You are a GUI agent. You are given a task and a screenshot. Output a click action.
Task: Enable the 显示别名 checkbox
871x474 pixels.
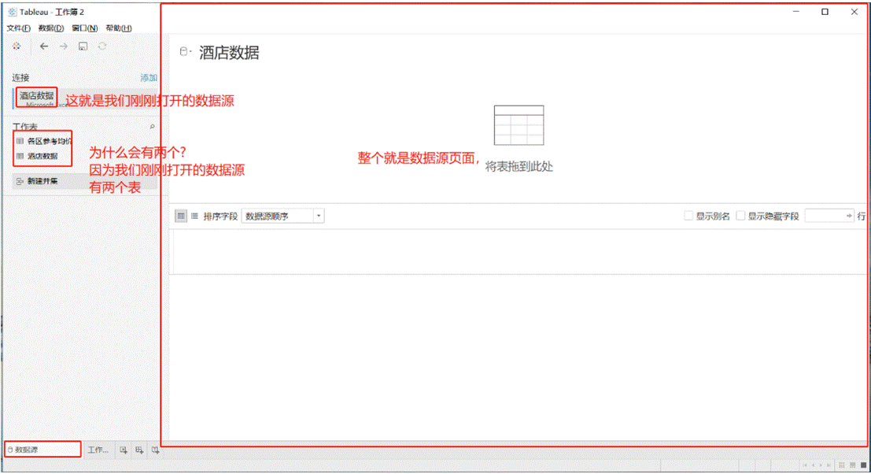(688, 217)
